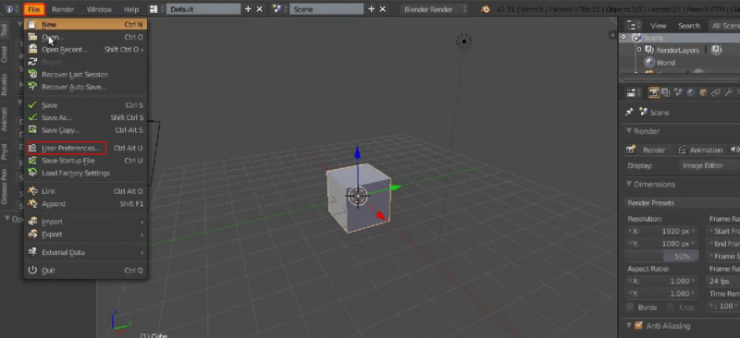Viewport: 740px width, 338px height.
Task: Add a new screen layout with plus button
Action: 248,9
